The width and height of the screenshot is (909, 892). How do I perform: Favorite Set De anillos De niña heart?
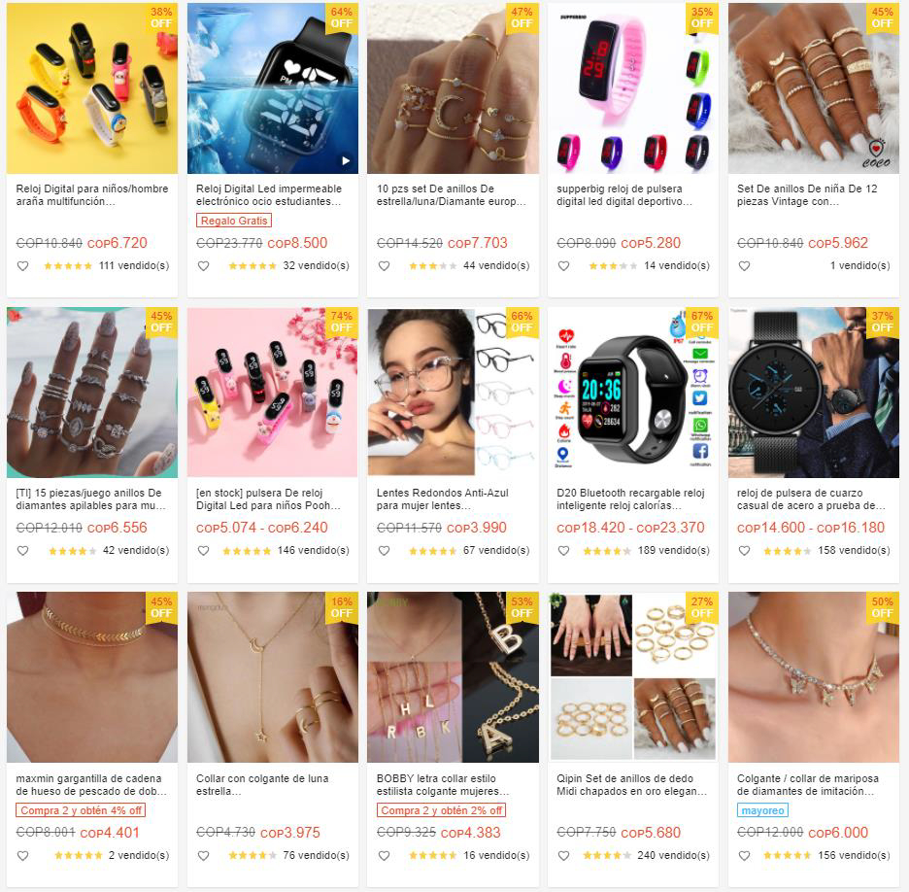pos(744,266)
